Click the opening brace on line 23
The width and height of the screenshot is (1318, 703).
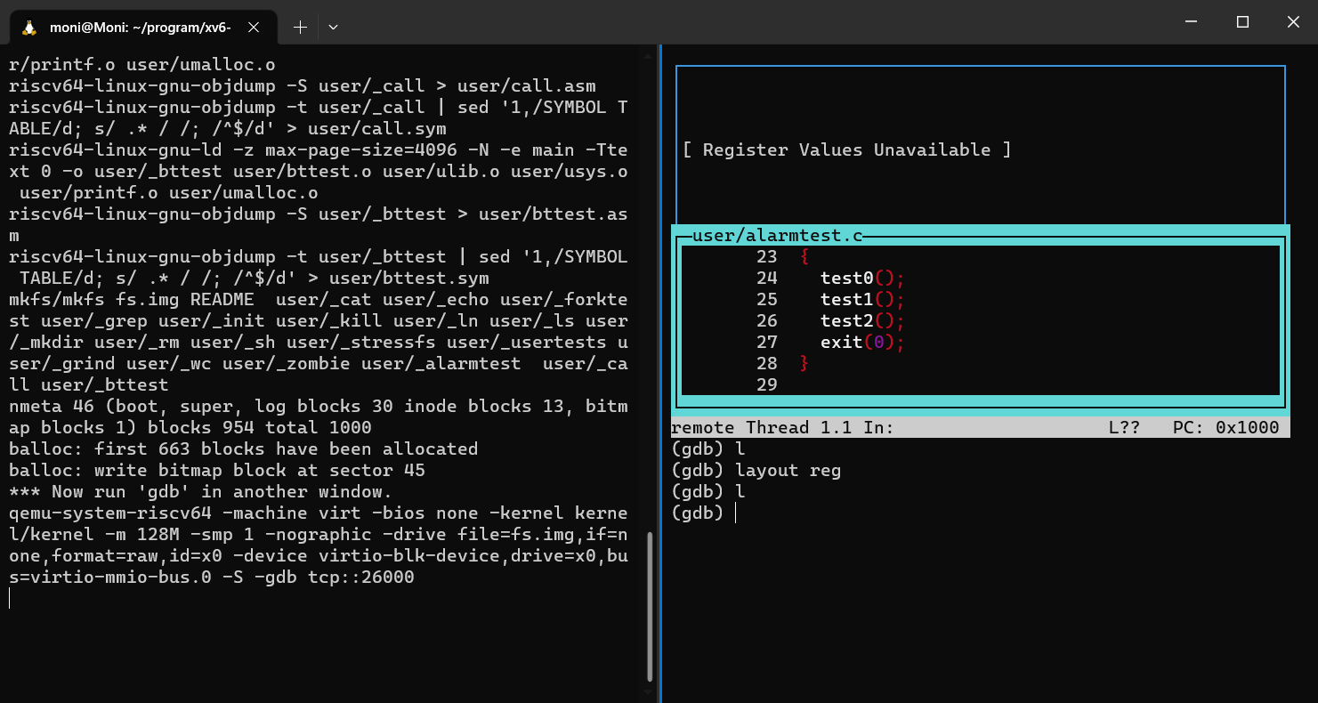pos(805,257)
